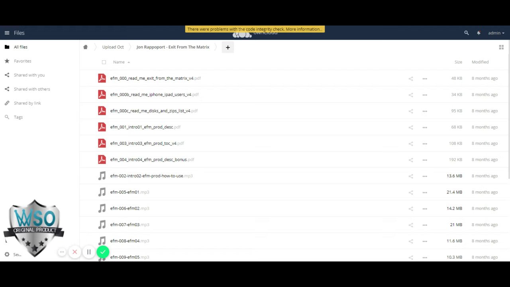Open efm_004_intro04_efm_prod_desc_bonus.pdf
This screenshot has width=510, height=287.
[x=152, y=159]
